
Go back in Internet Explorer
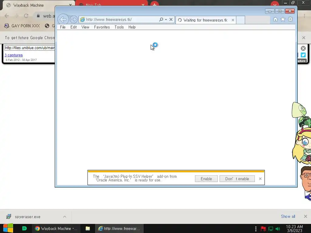click(63, 19)
